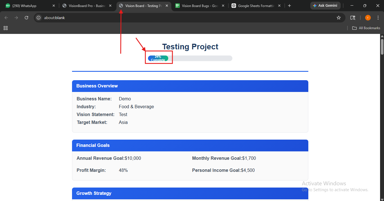Viewport: 384px width, 201px height.
Task: Open the Chrome three-dot menu
Action: [x=378, y=18]
